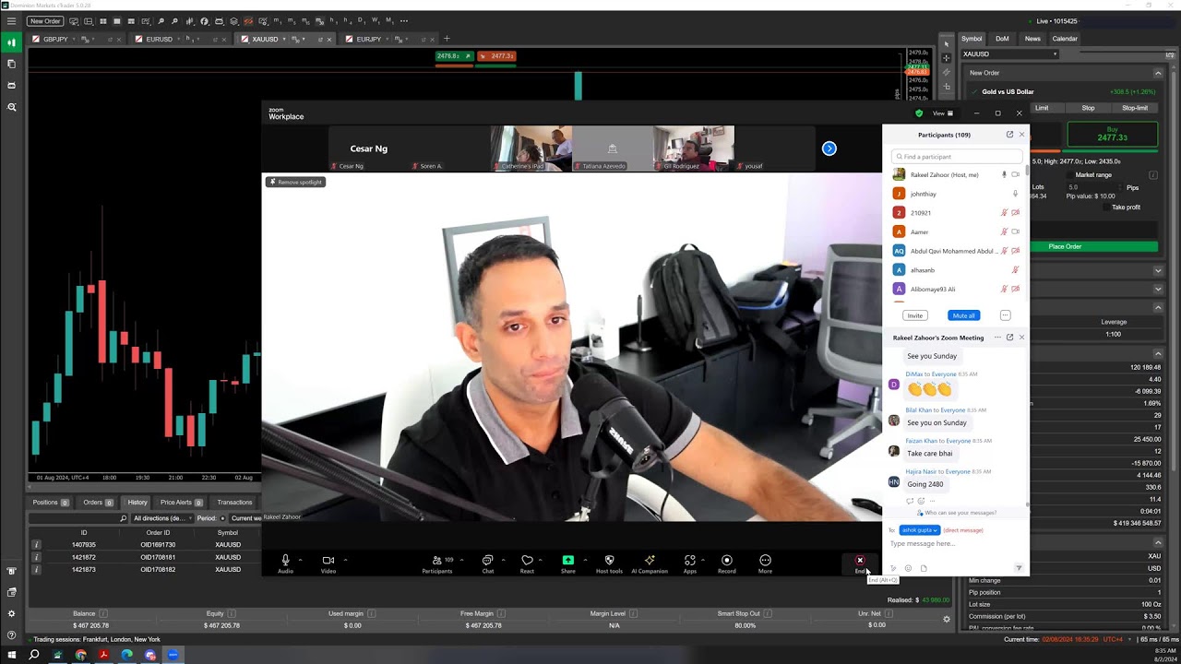Viewport: 1181px width, 664px height.
Task: Switch to the GBPJPY chart tab
Action: pos(55,39)
